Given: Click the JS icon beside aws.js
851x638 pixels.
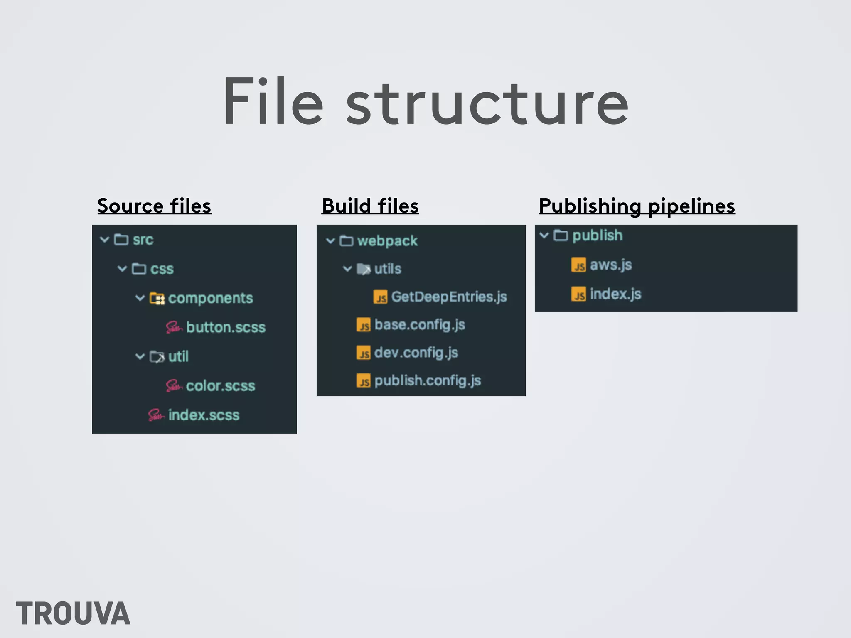Looking at the screenshot, I should coord(578,265).
